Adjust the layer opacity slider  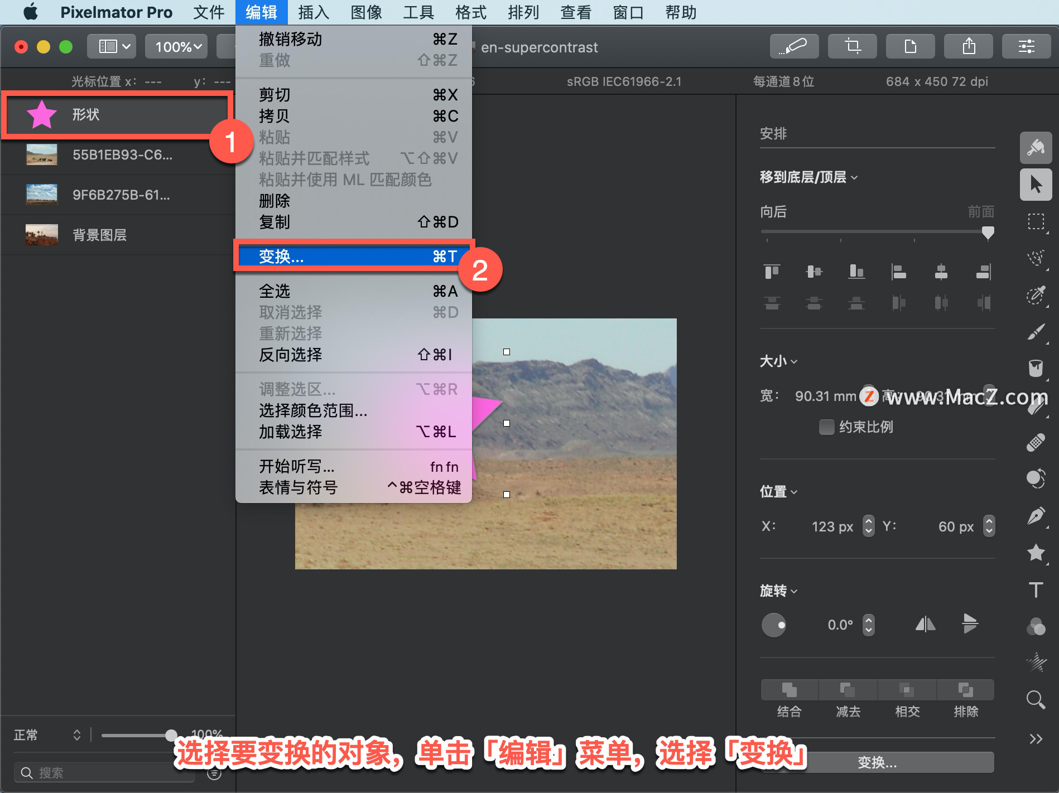(x=171, y=735)
